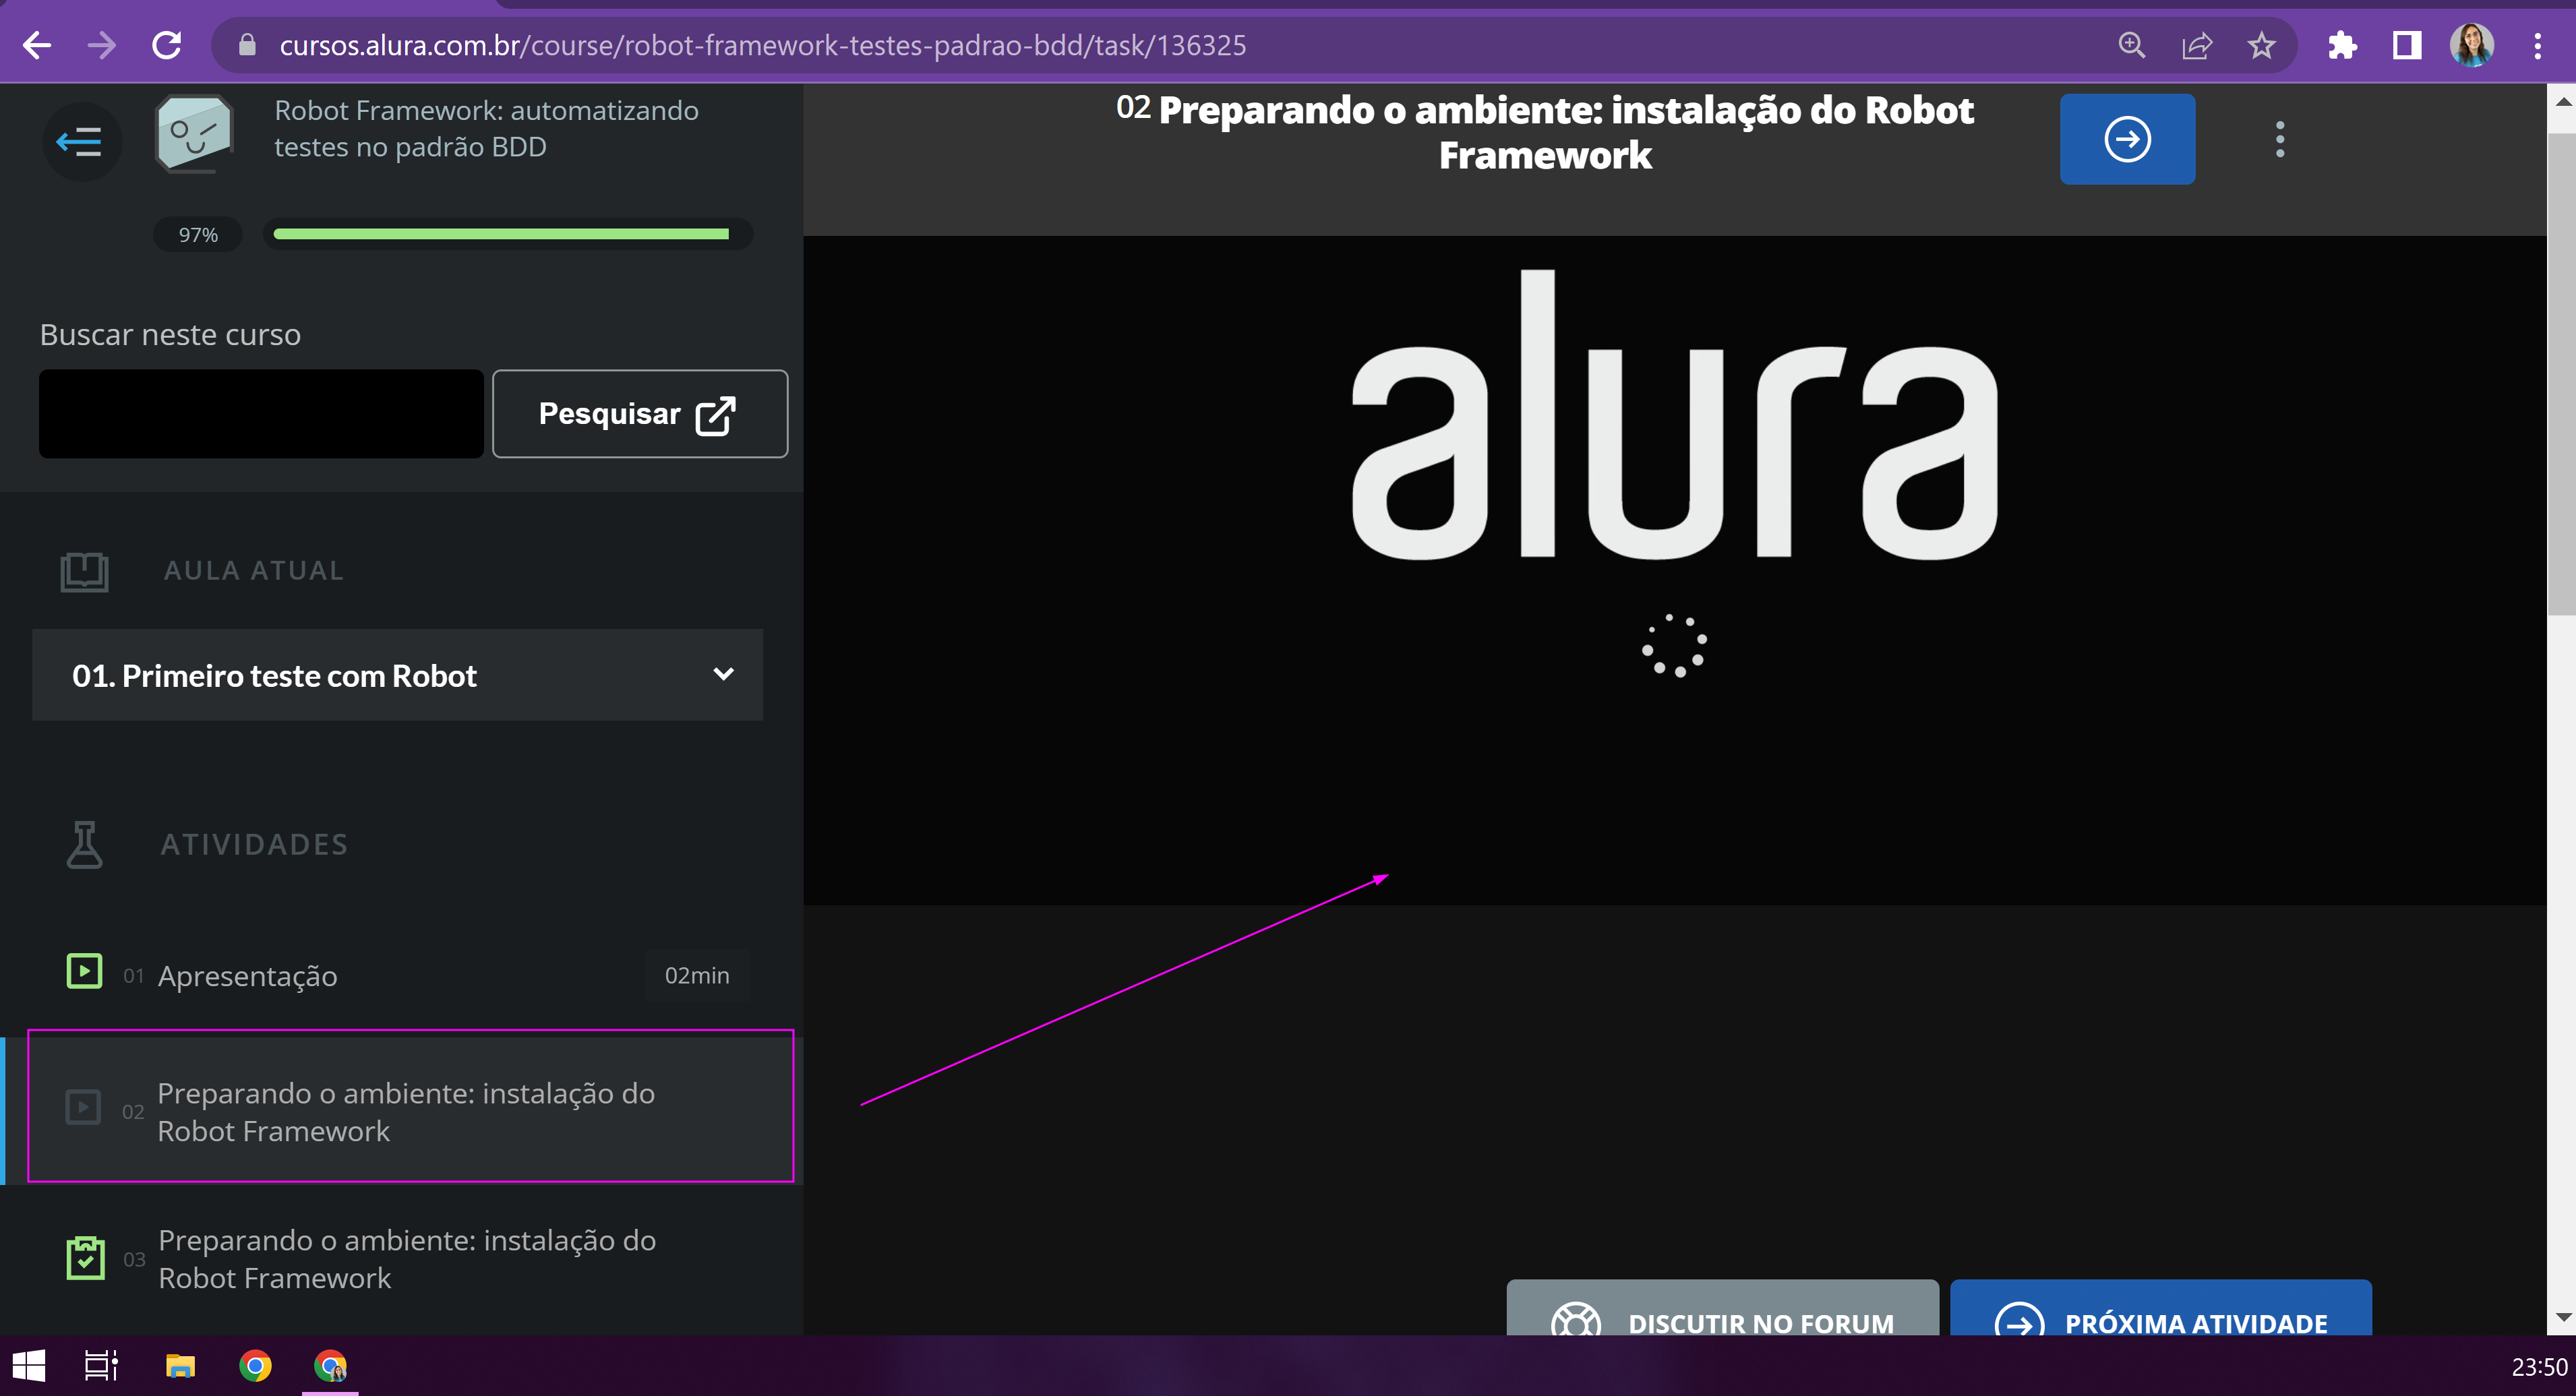Open Robot Framework course title link

tap(486, 128)
